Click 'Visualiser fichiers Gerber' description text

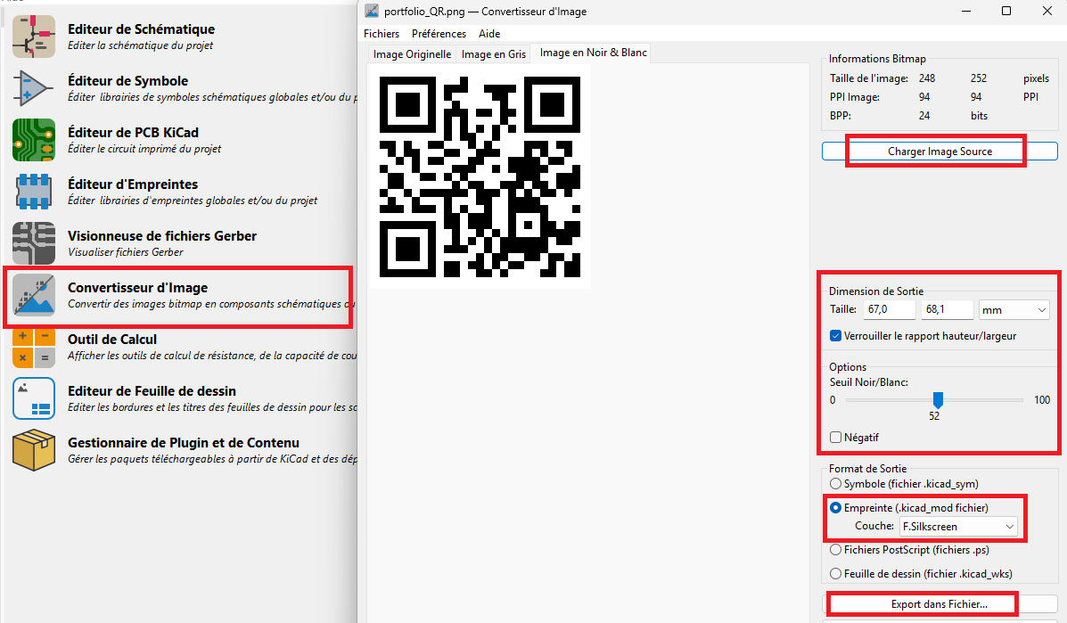(125, 252)
